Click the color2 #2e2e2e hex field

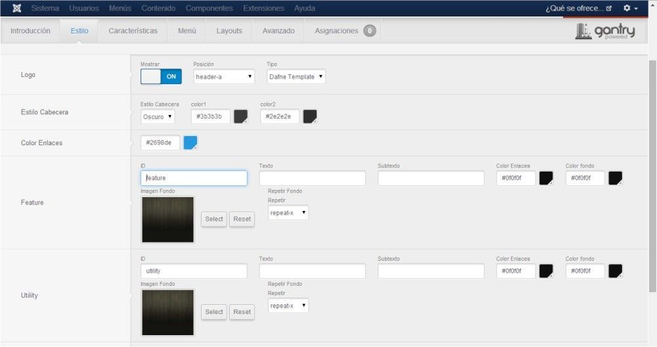[280, 116]
